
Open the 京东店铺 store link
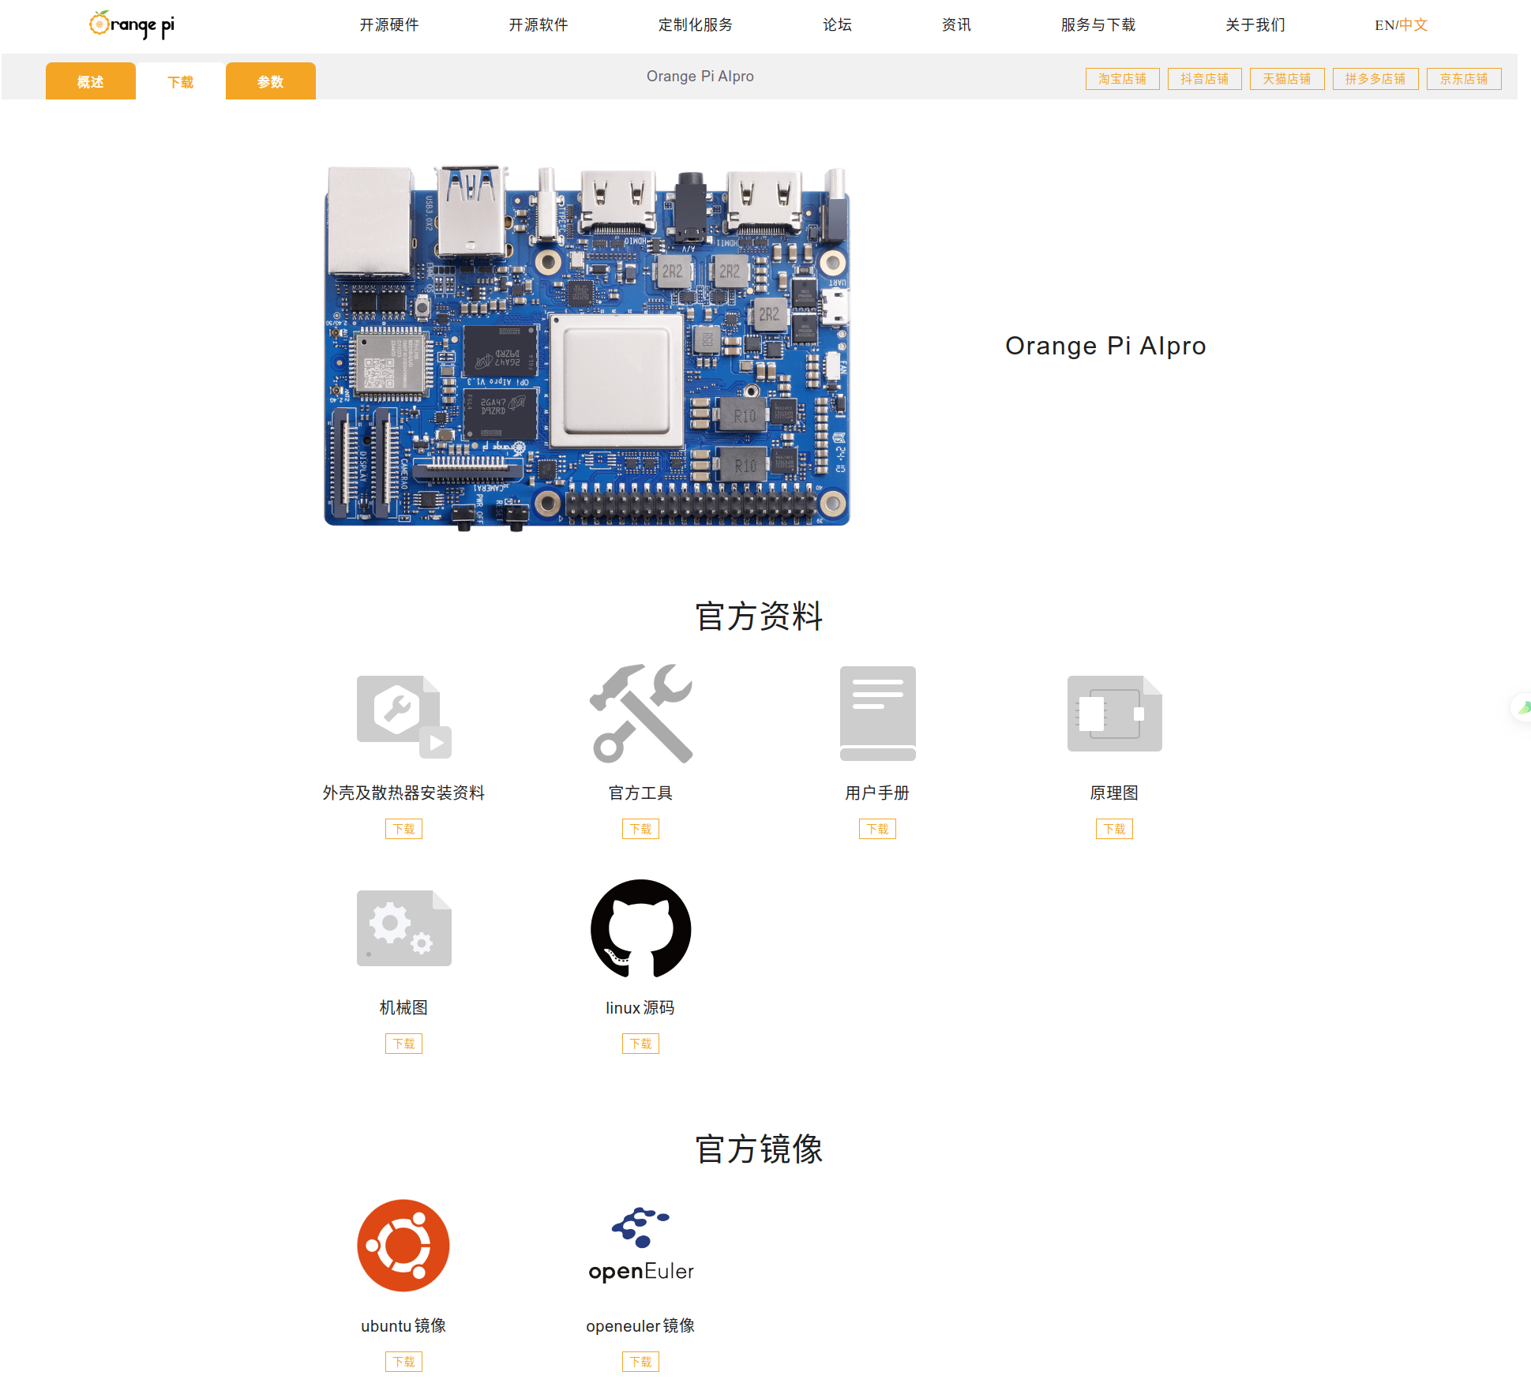point(1463,79)
